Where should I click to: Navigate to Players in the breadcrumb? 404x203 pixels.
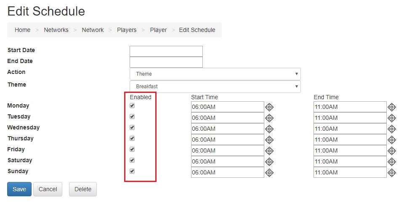[x=127, y=30]
